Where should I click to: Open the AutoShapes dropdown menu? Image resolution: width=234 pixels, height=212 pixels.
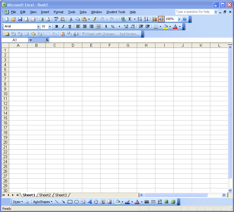coord(43,202)
